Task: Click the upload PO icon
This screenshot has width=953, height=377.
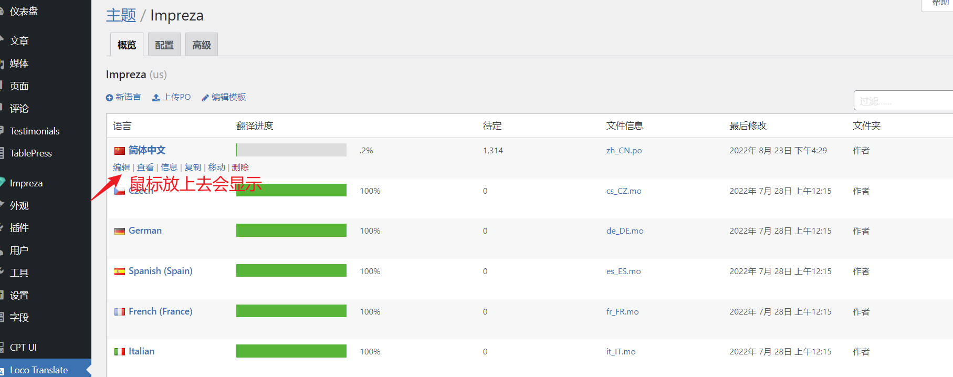Action: tap(156, 98)
